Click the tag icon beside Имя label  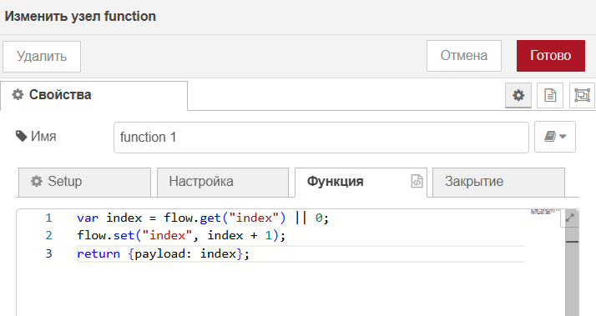22,136
